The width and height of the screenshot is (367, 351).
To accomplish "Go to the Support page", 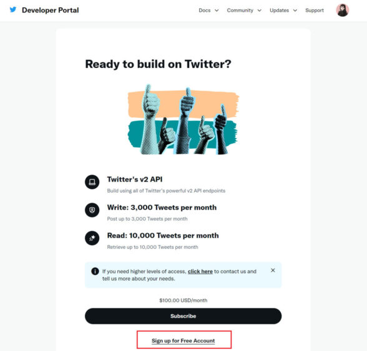I will 315,11.
